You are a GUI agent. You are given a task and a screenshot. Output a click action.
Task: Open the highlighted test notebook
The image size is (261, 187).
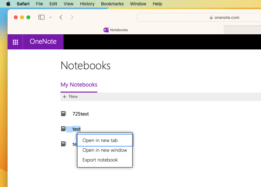[77, 129]
